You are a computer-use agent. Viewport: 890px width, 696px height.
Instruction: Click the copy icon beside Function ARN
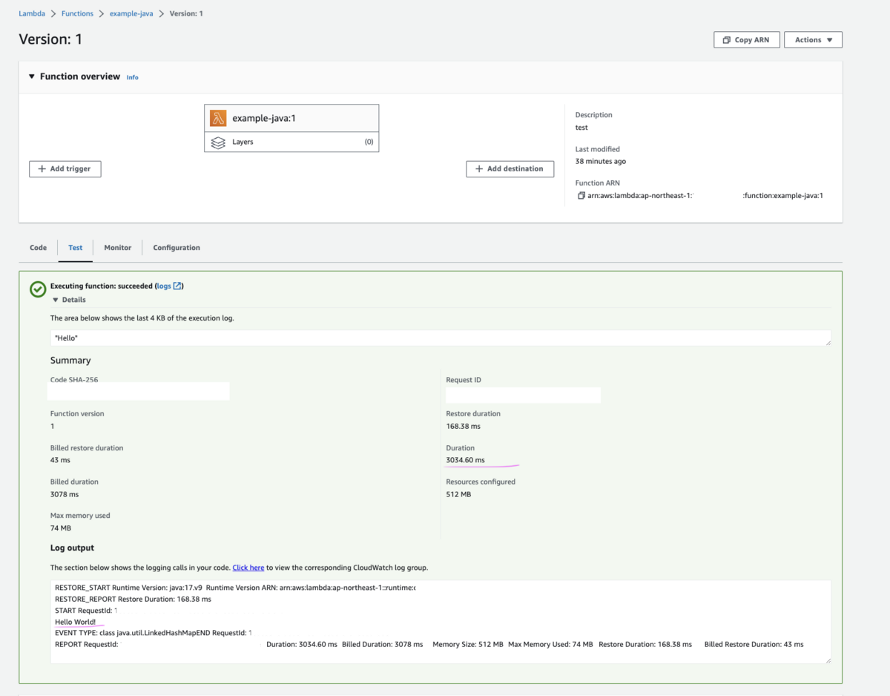(x=581, y=196)
